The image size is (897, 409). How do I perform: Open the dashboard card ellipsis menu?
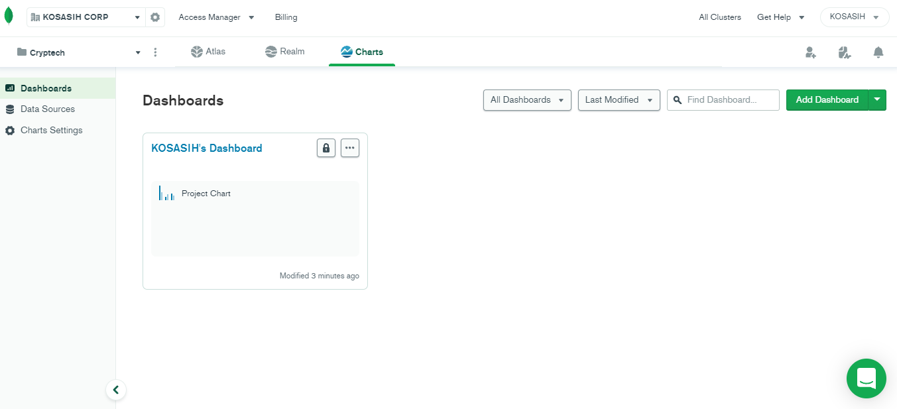(350, 148)
